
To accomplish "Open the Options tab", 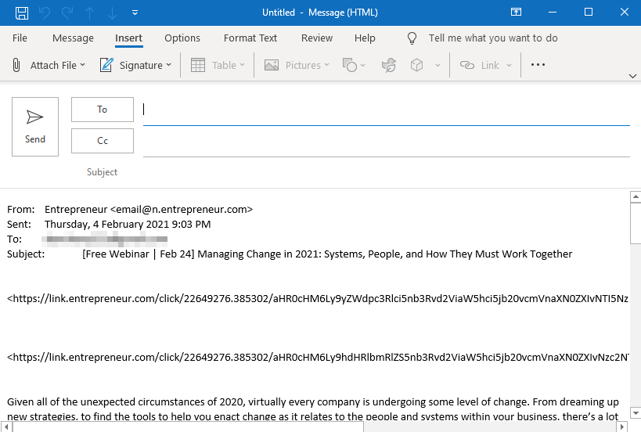I will (x=182, y=38).
